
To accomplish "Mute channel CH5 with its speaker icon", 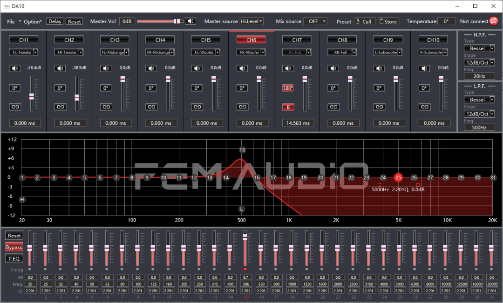I will click(x=197, y=68).
